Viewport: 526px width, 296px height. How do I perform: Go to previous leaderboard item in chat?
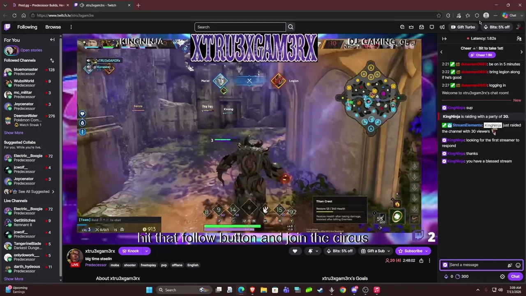tap(441, 52)
